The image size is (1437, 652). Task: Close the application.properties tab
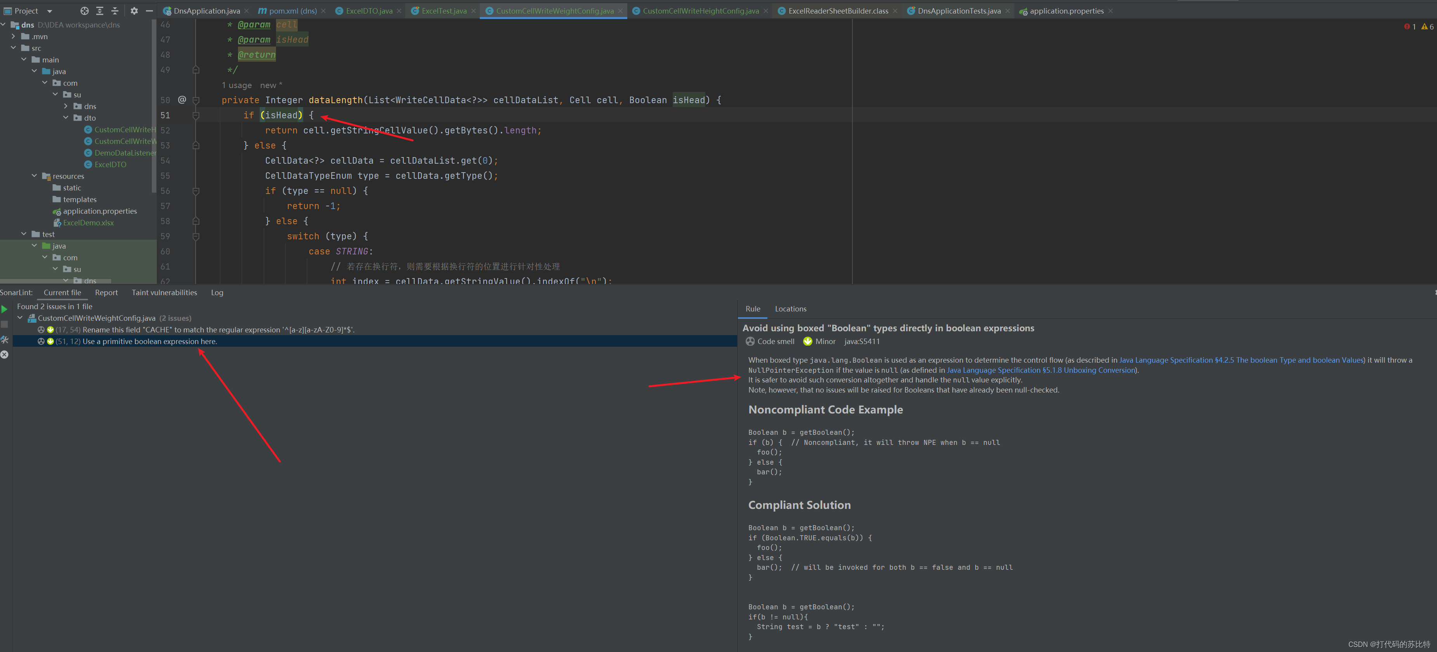(1110, 11)
